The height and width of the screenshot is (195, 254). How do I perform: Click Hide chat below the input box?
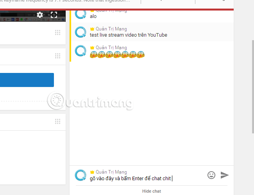coord(152,191)
